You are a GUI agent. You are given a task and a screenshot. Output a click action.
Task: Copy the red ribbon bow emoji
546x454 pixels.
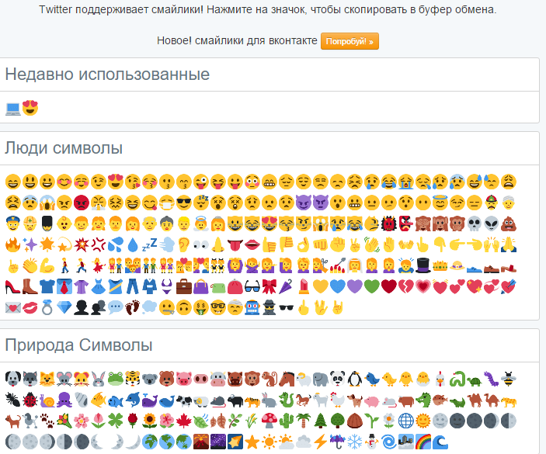[269, 287]
